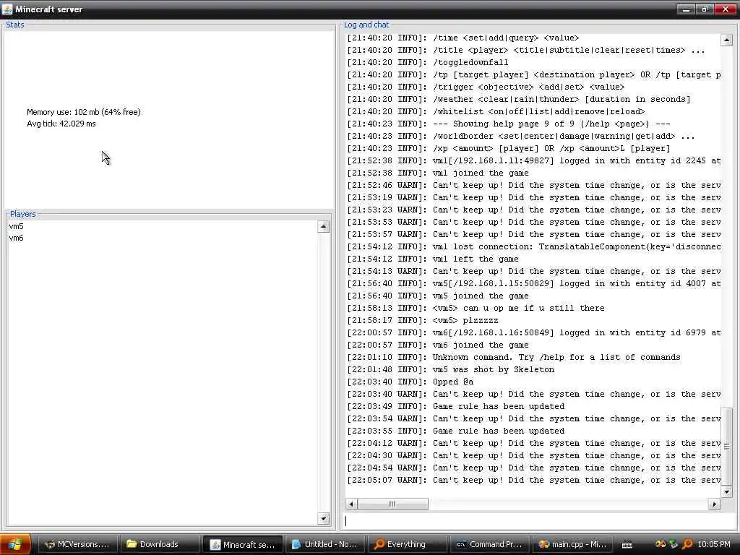
Task: Click the Everything magnifier icon in system tray
Action: (x=687, y=544)
